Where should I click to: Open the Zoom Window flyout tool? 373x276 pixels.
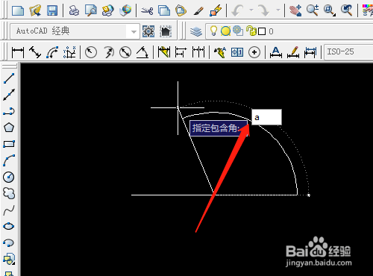(x=330, y=10)
